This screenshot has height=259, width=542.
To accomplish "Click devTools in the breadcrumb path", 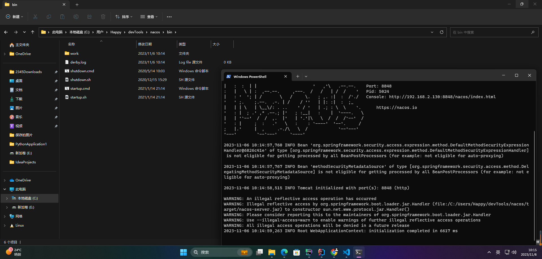I will tap(136, 32).
